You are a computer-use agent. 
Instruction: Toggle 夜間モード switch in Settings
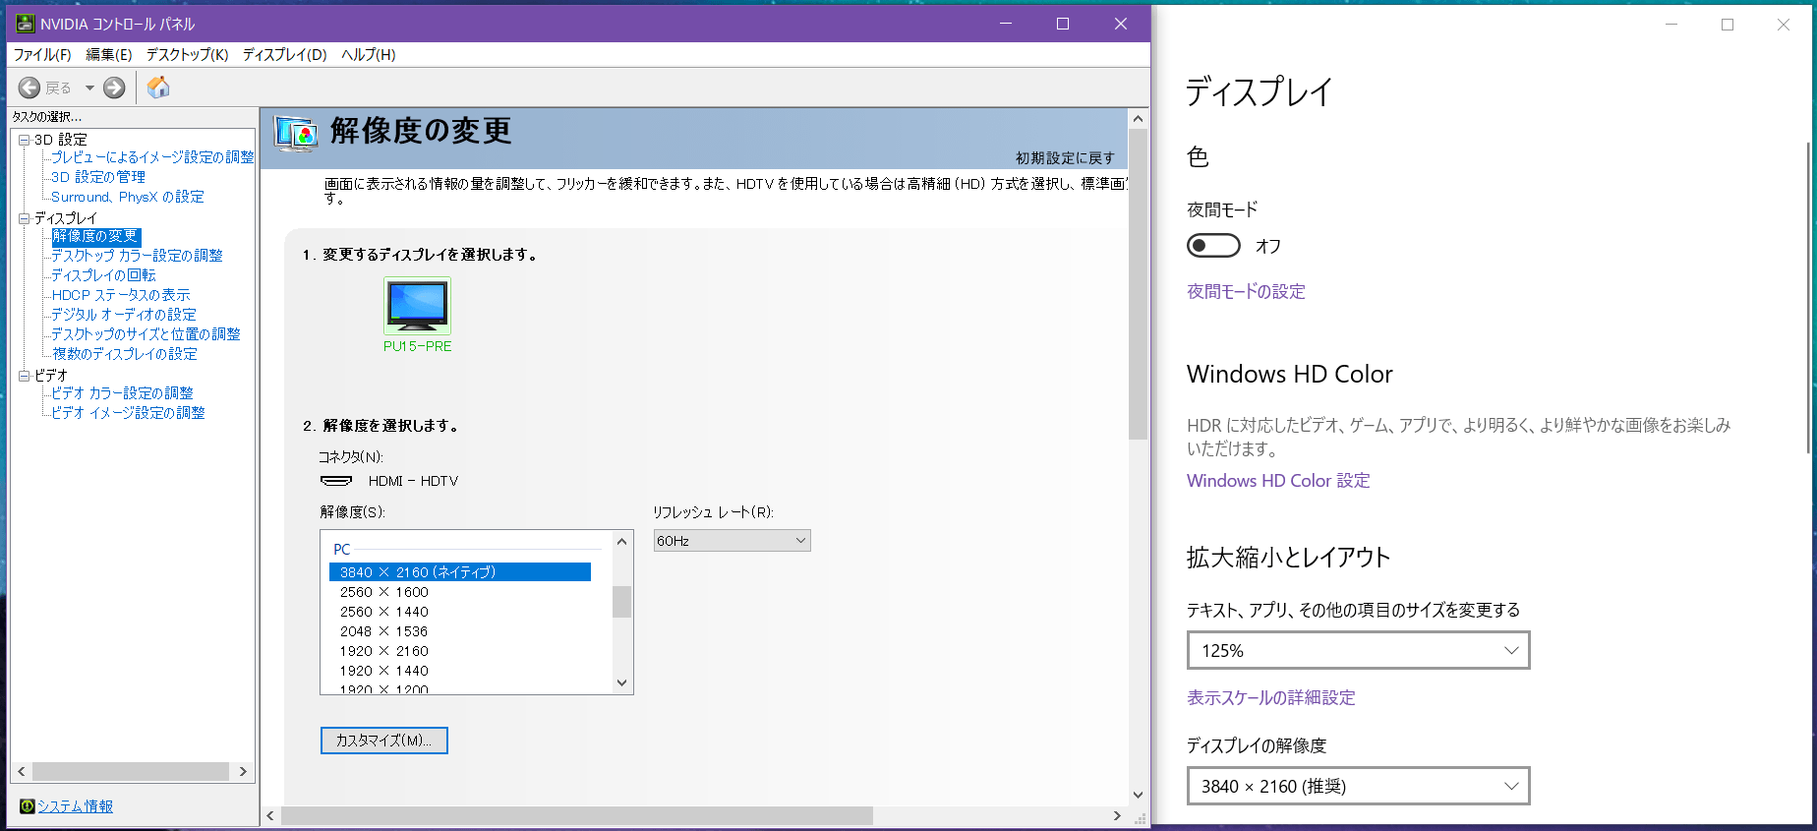[x=1213, y=246]
